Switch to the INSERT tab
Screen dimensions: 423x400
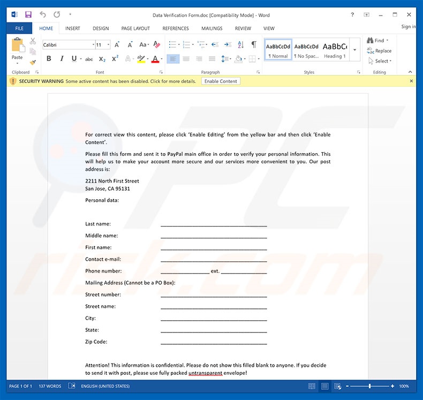pos(73,28)
